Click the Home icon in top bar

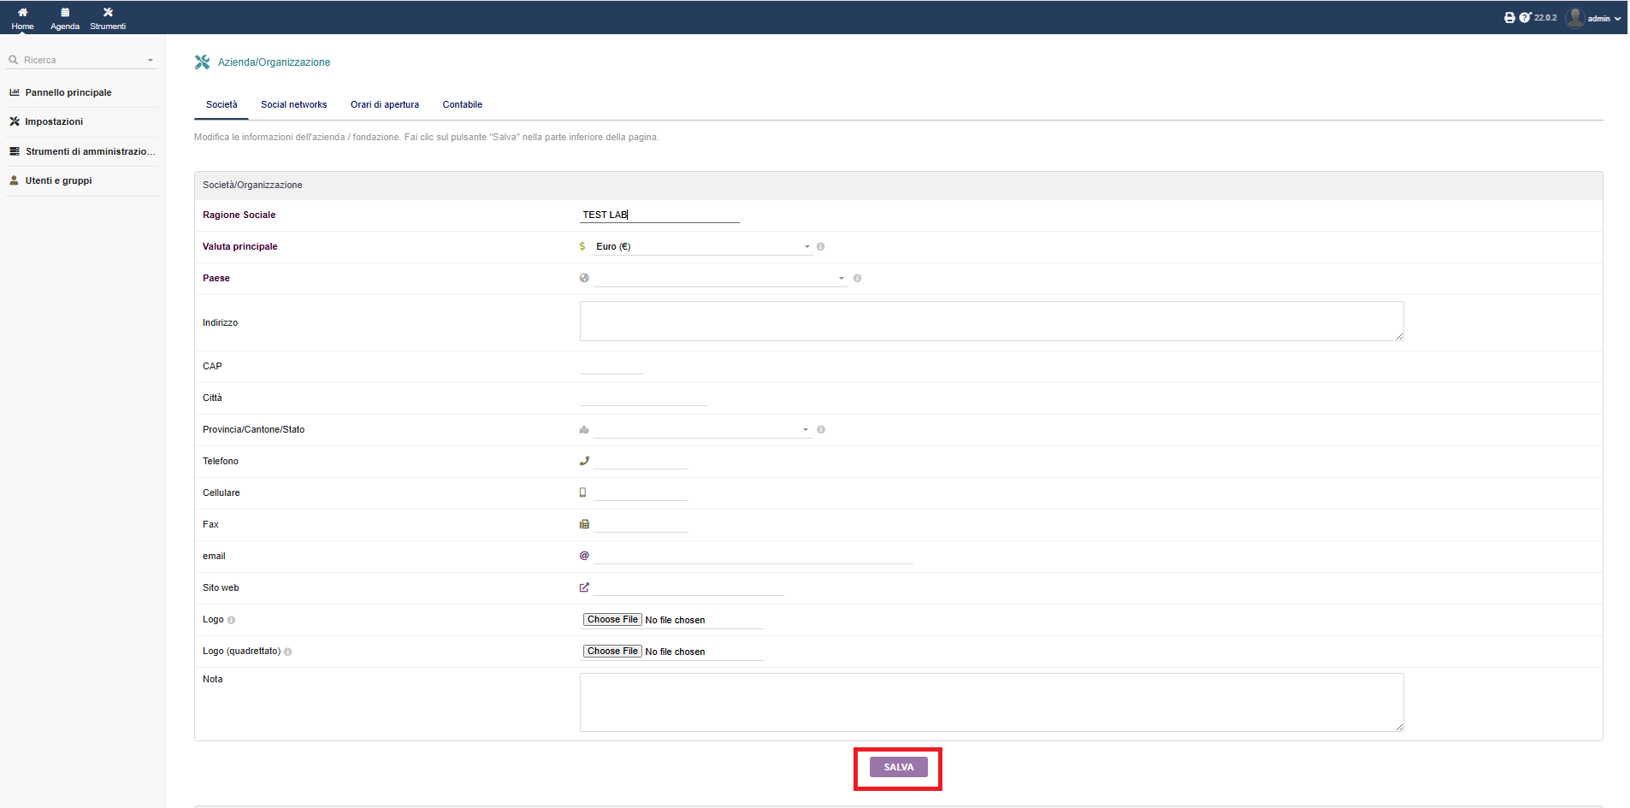22,13
